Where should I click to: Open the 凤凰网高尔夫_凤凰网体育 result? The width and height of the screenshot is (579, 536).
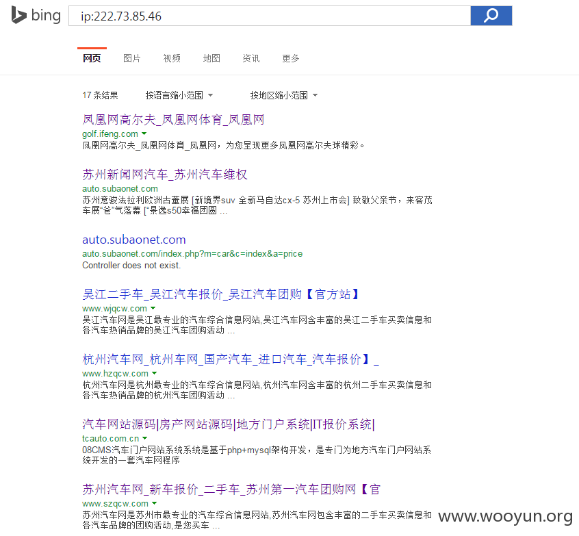click(173, 120)
